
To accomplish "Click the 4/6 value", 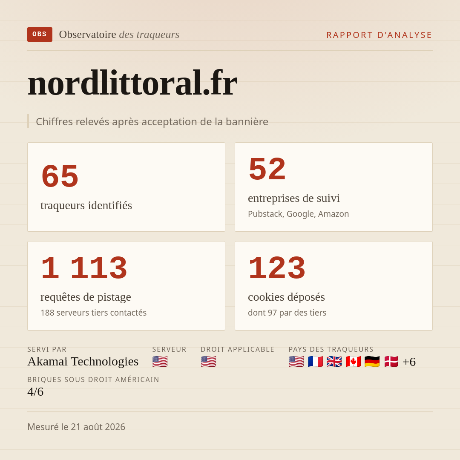I will pyautogui.click(x=35, y=392).
